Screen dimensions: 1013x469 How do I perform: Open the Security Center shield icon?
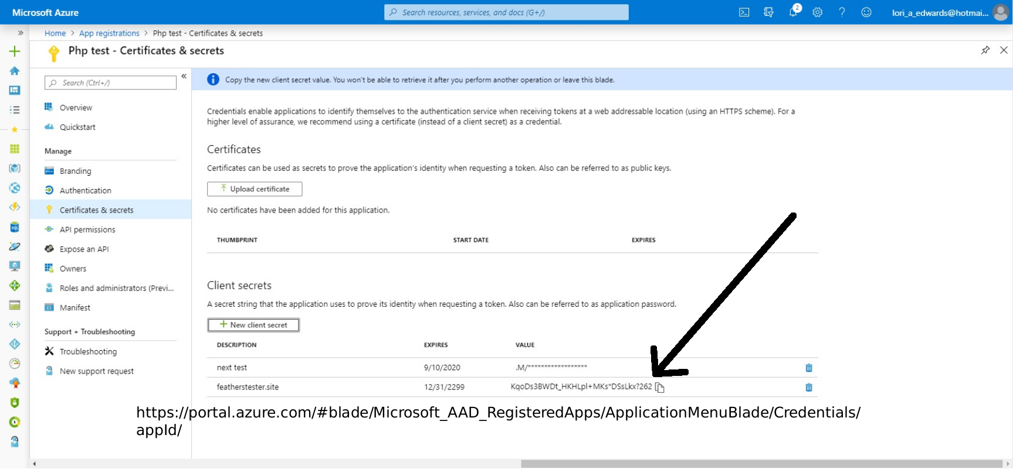pyautogui.click(x=15, y=403)
